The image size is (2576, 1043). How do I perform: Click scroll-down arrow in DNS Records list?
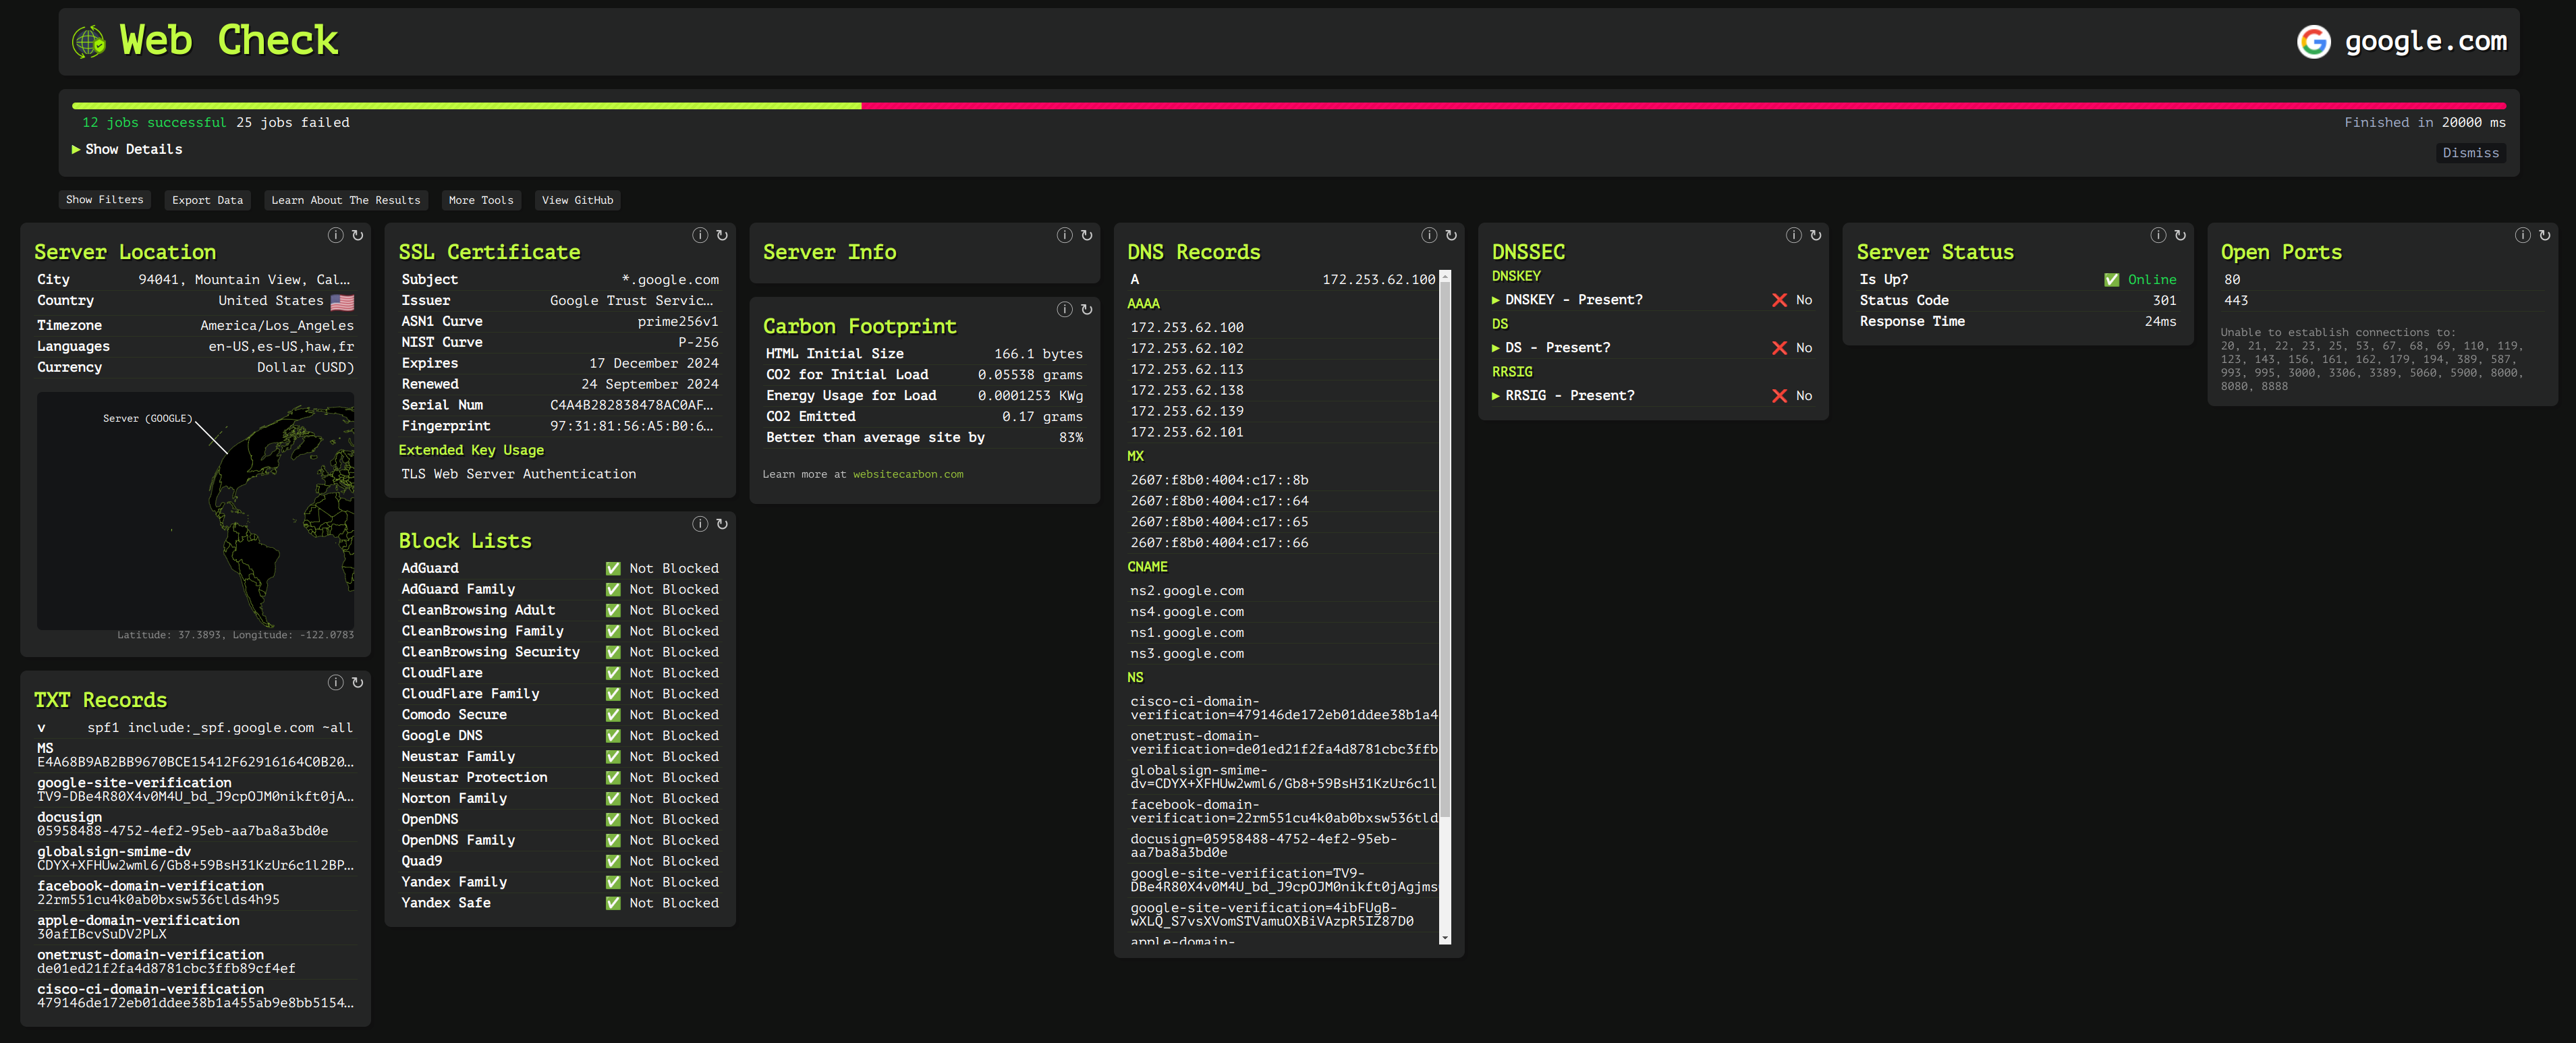click(1444, 938)
